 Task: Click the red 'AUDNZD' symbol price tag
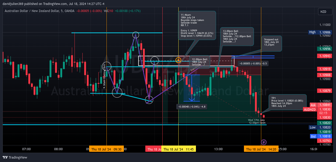click(310, 109)
